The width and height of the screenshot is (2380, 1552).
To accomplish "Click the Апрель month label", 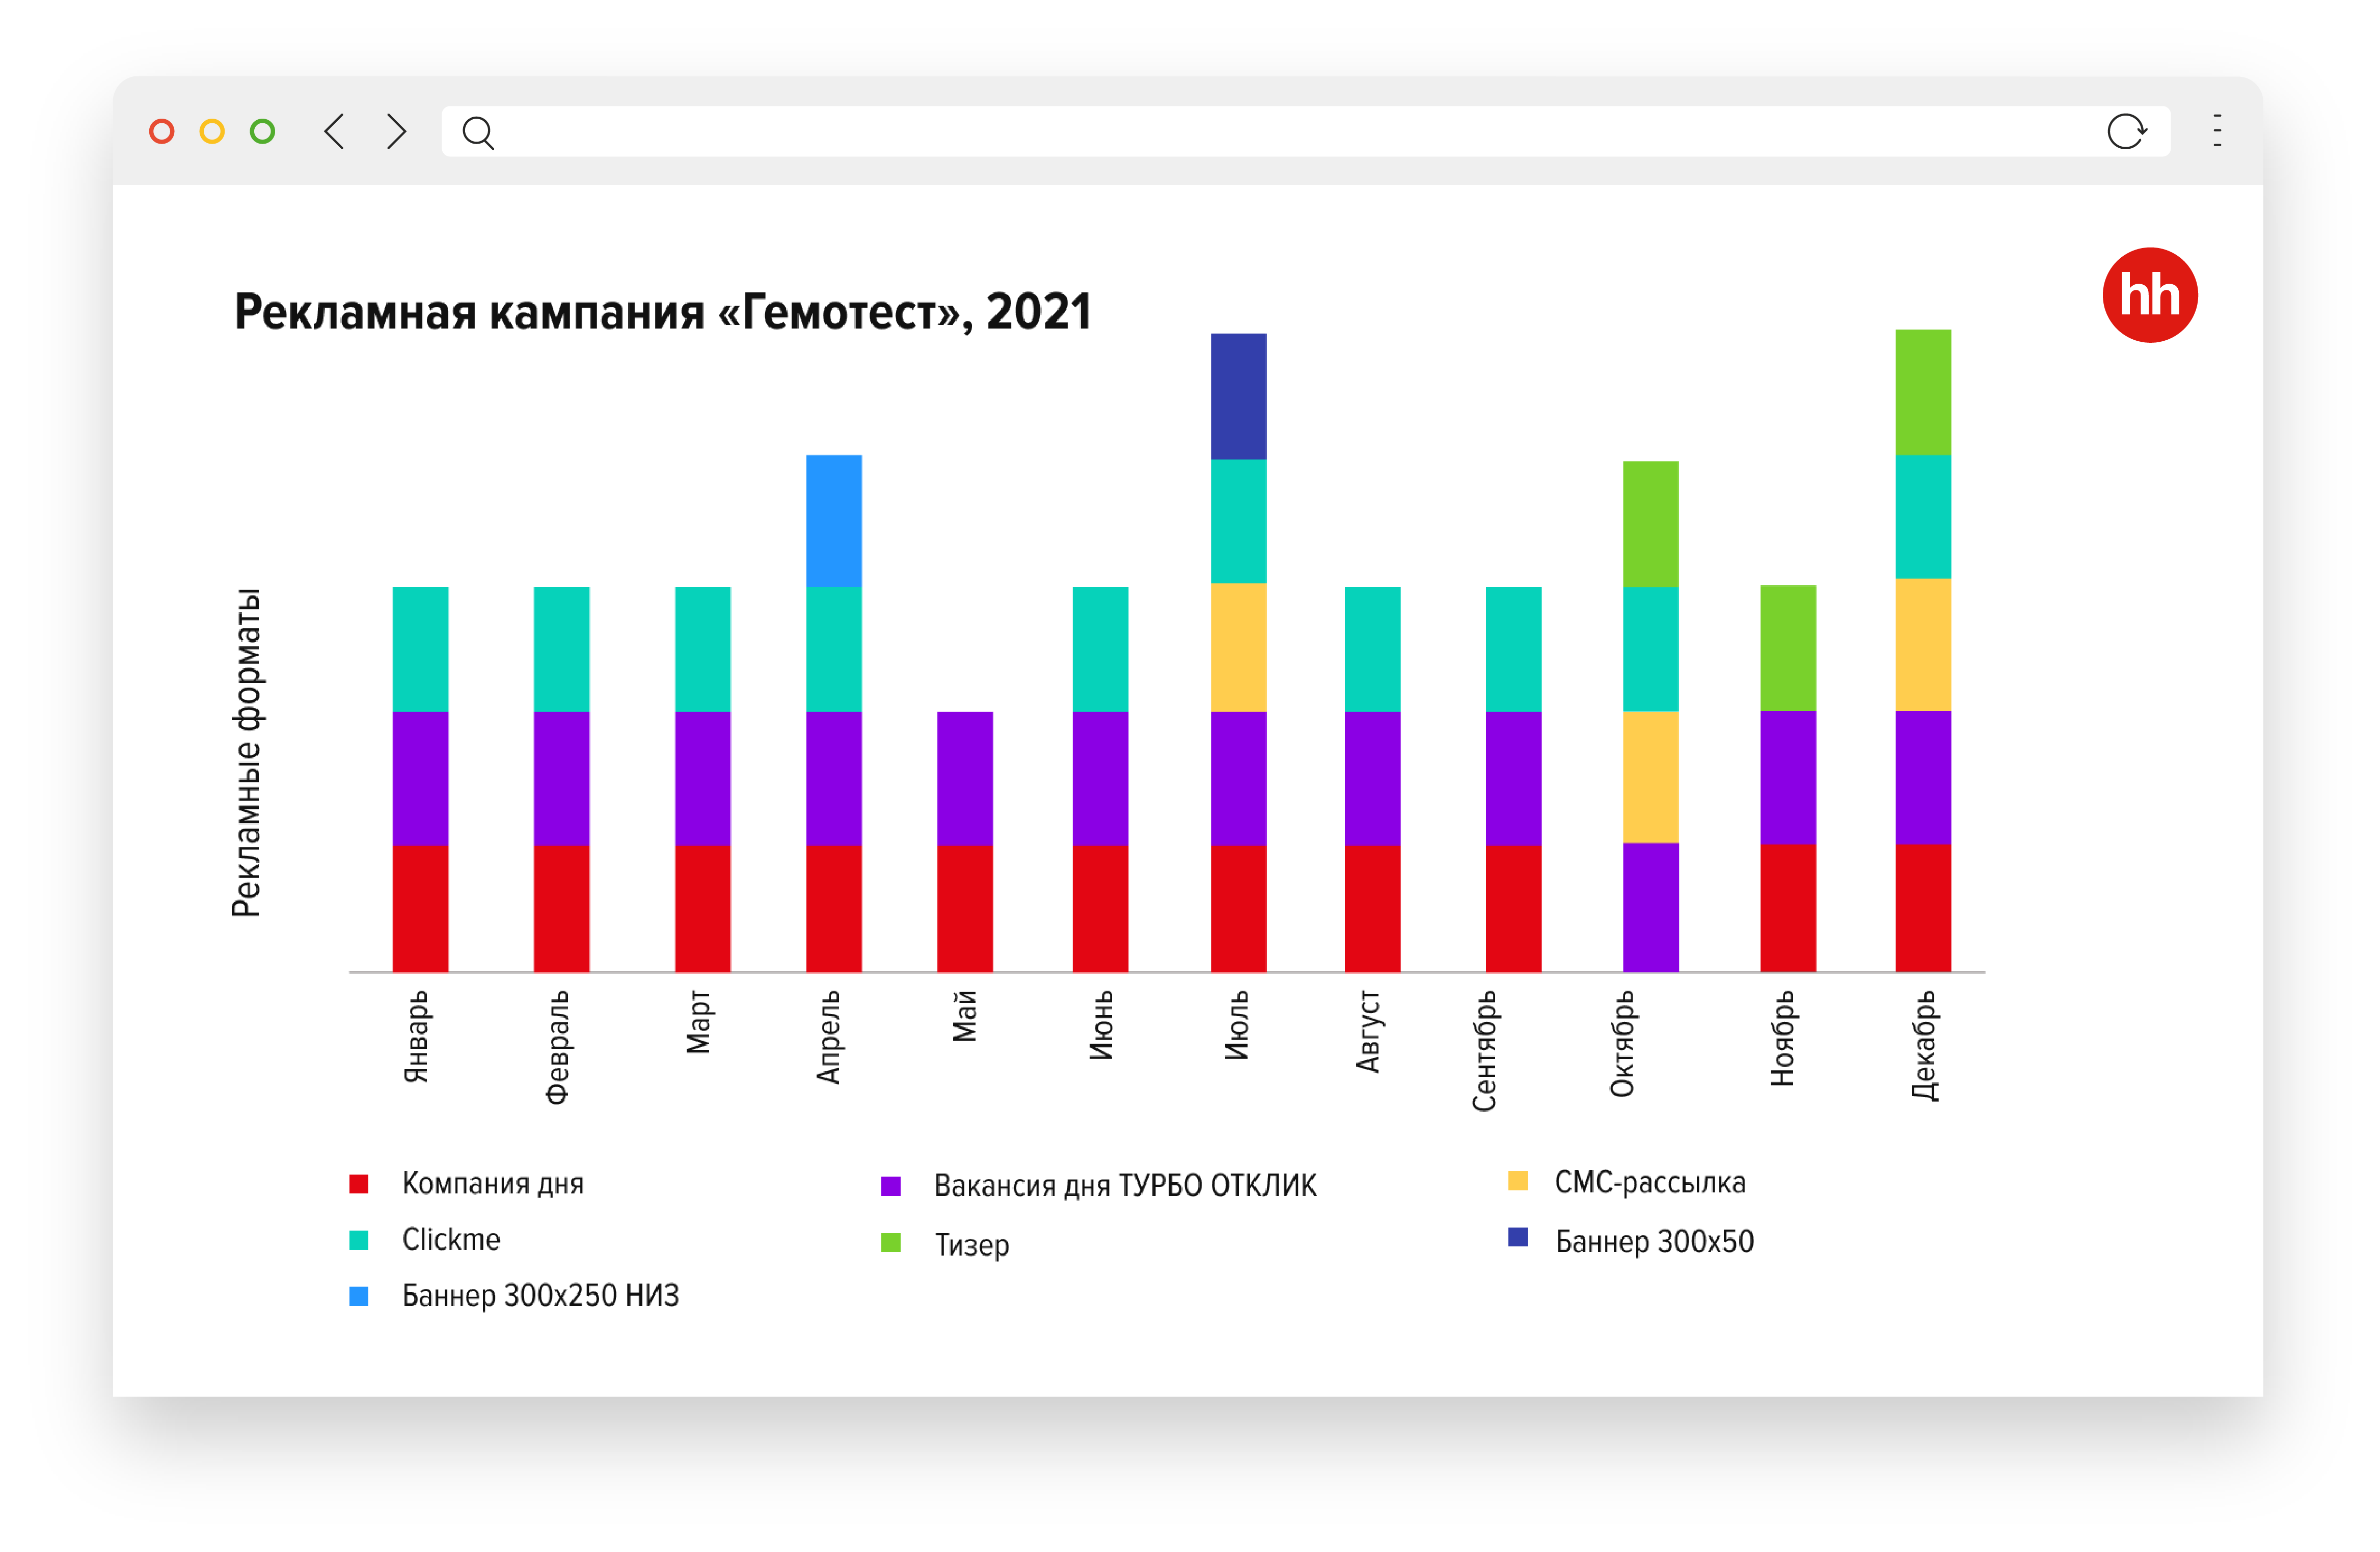I will (x=829, y=1037).
